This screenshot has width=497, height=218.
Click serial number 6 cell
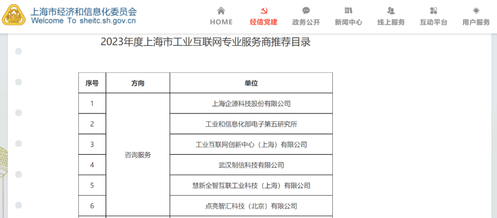pos(92,206)
